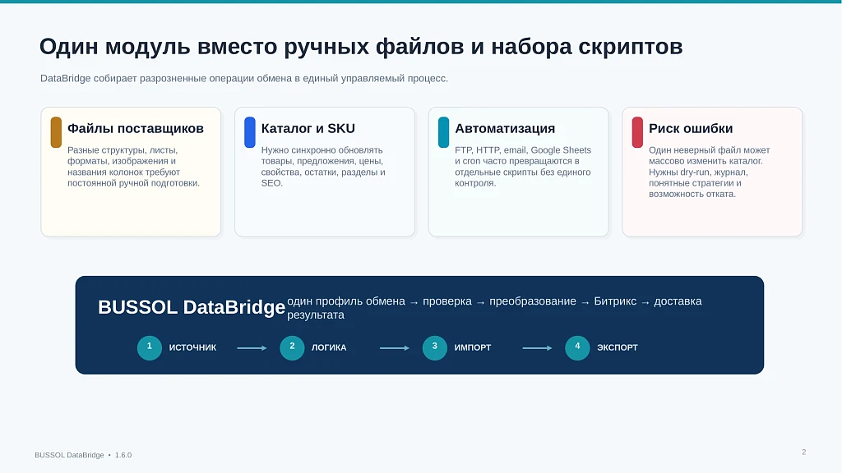Click the description starting Разные структуры, листы

coord(133,167)
